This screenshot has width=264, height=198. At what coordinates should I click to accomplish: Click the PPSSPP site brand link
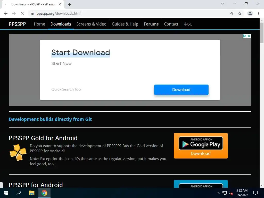(x=17, y=24)
